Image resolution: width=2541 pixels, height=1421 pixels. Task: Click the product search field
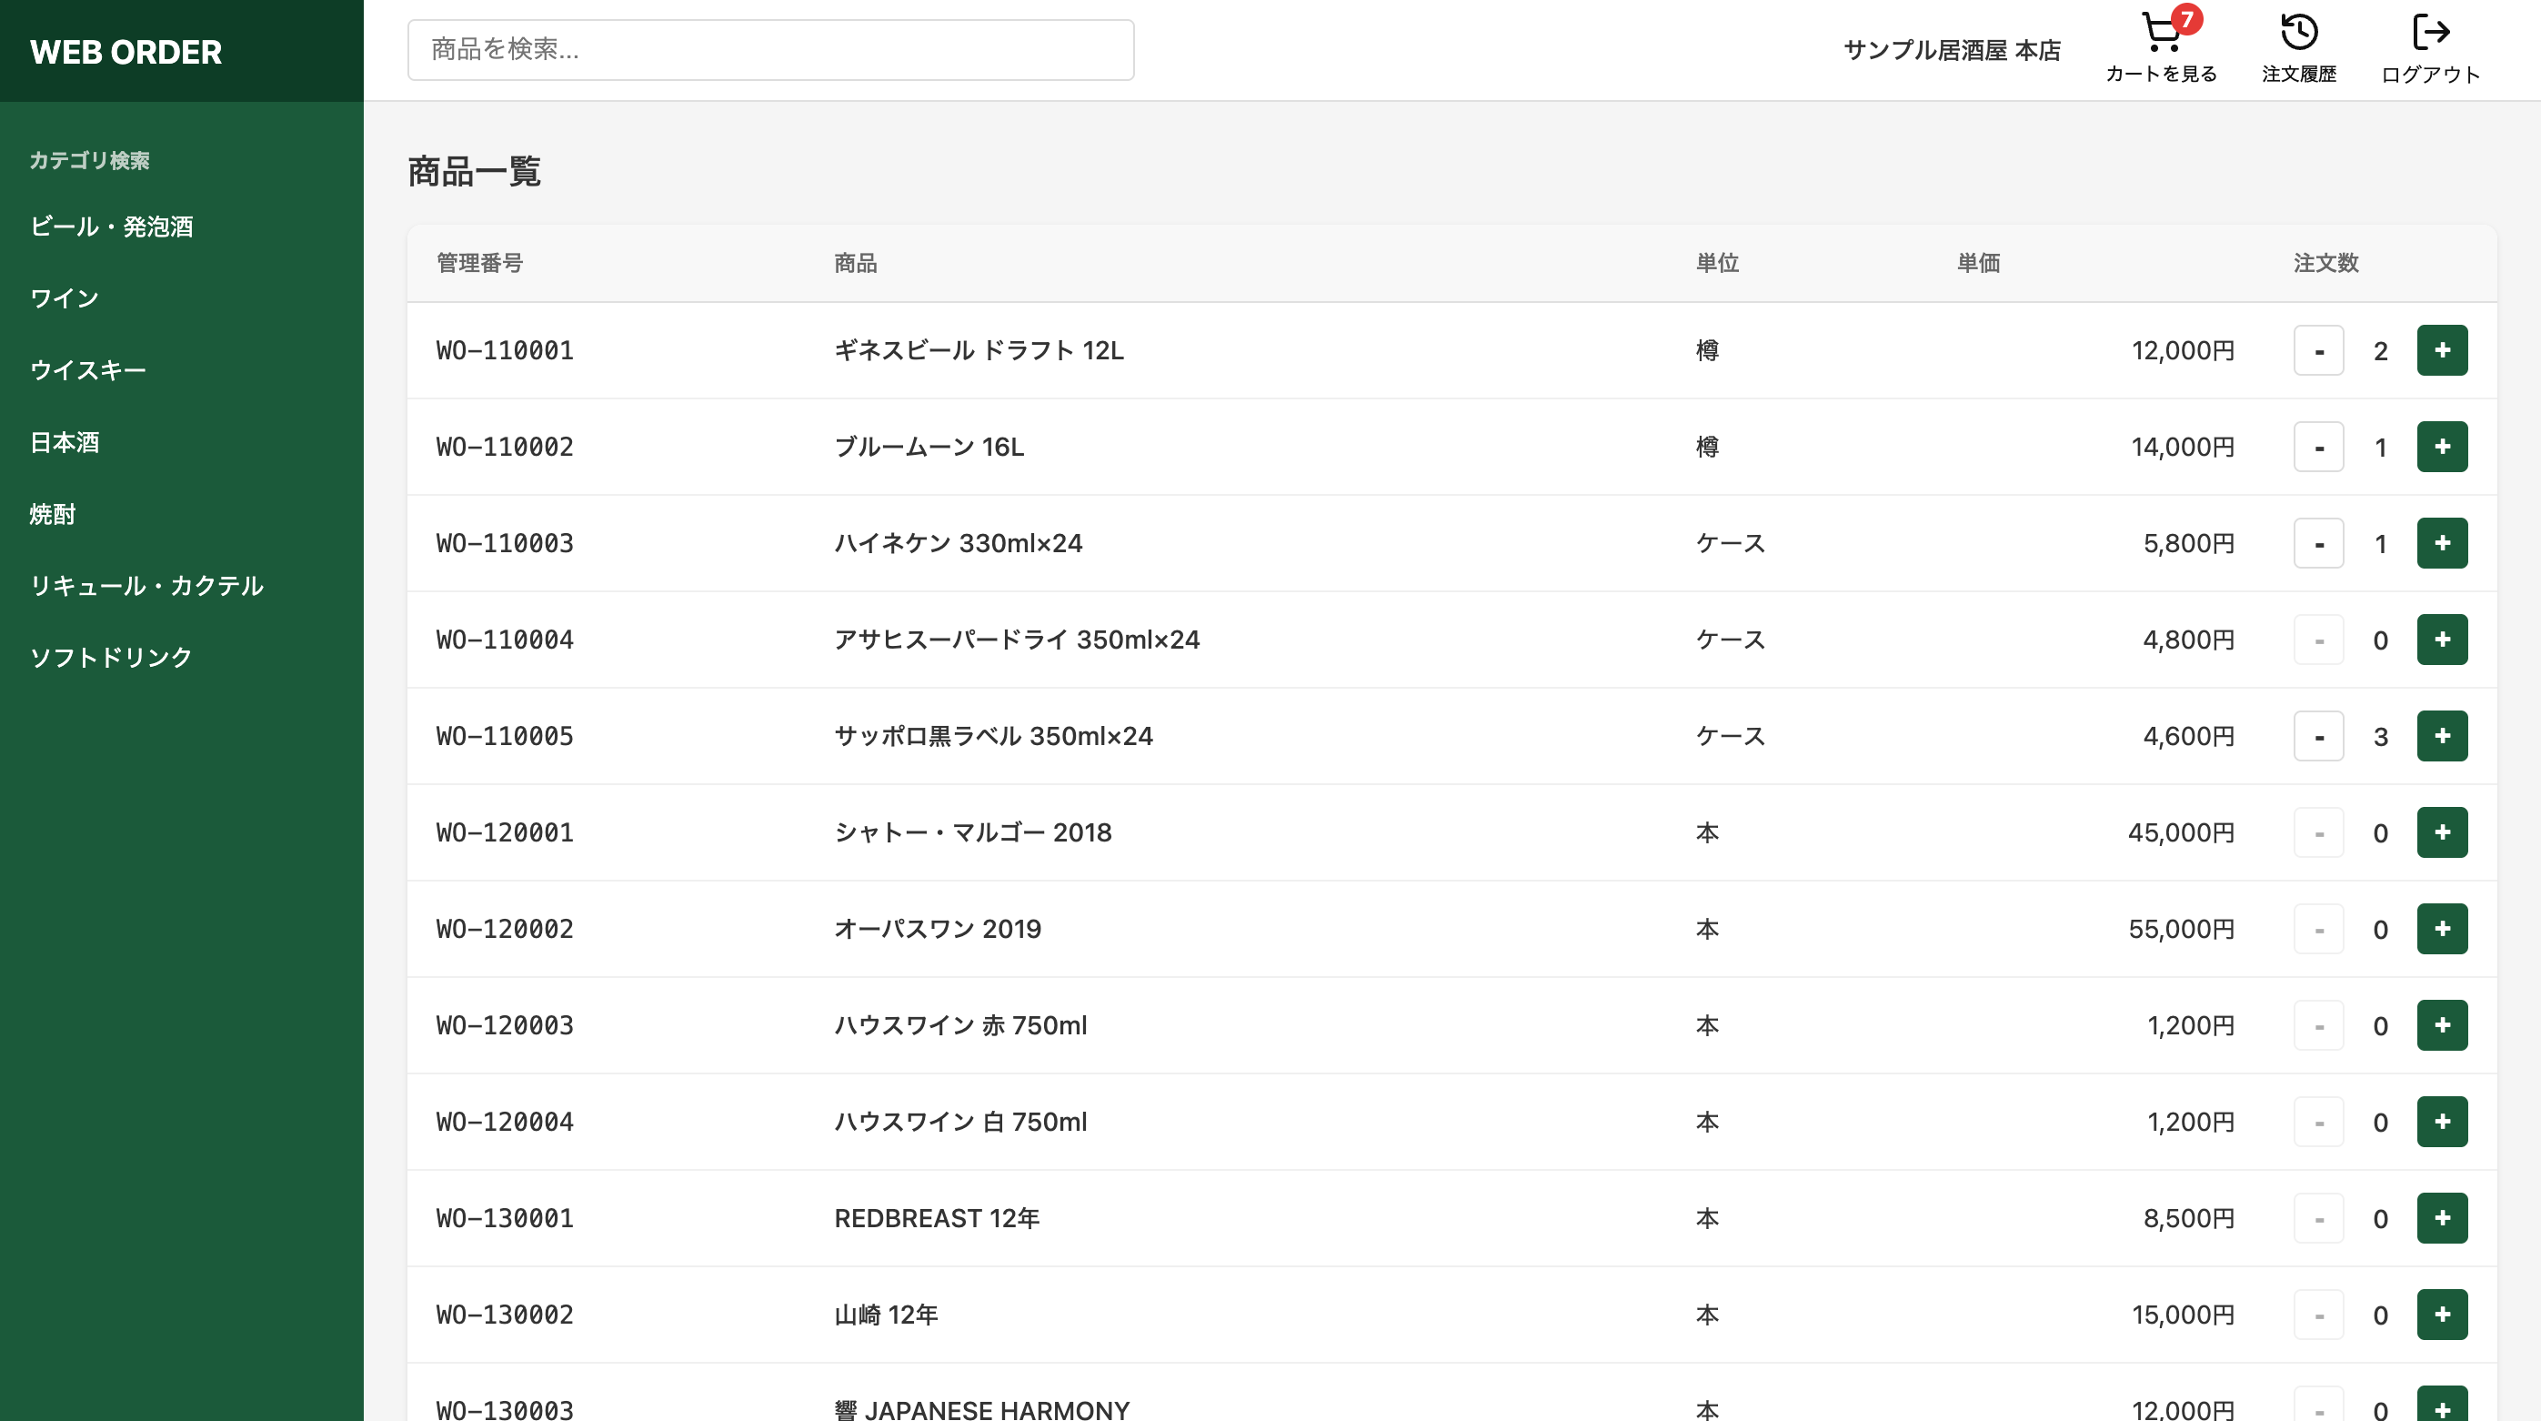[769, 49]
